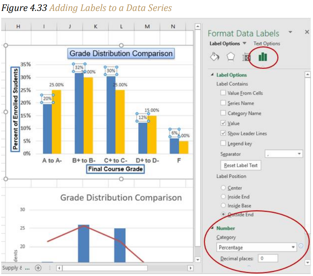The width and height of the screenshot is (313, 276).
Task: Click the upper Grade Distribution Comparison chart title
Action: (121, 53)
